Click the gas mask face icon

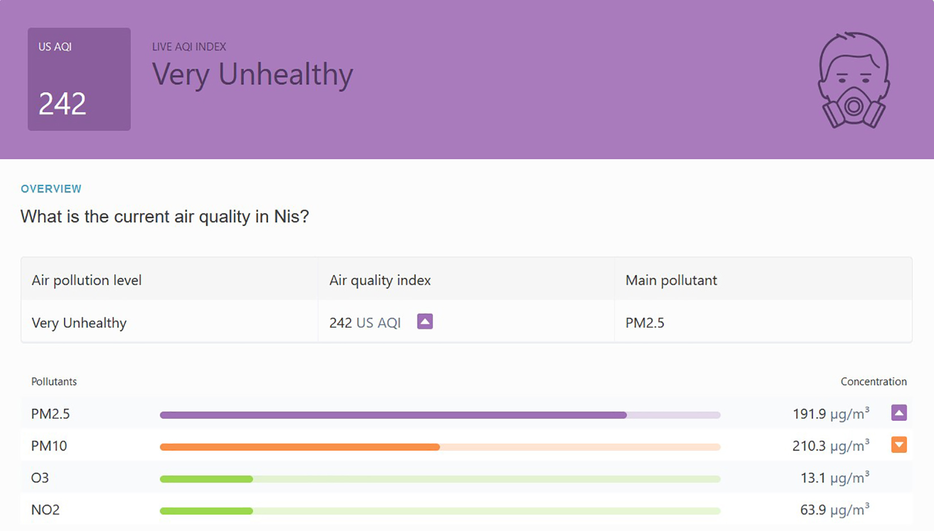[x=854, y=80]
